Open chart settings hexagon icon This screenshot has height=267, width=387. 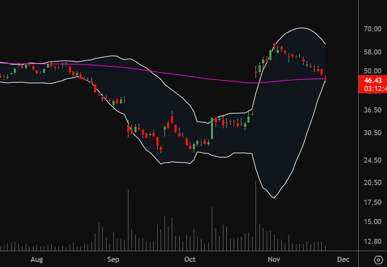tap(378, 260)
